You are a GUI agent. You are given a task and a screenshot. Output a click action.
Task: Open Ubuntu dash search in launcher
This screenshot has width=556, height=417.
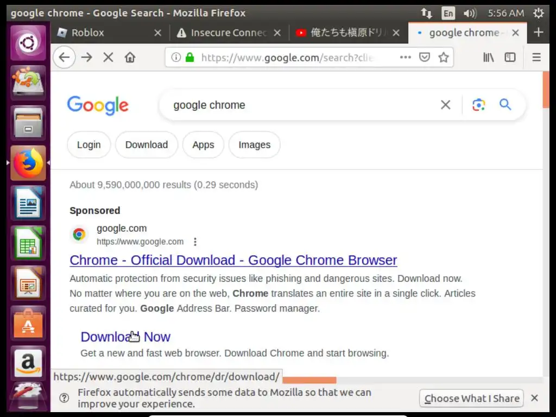click(x=28, y=43)
